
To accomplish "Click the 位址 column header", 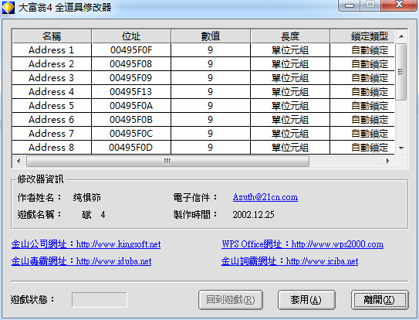I will point(131,36).
